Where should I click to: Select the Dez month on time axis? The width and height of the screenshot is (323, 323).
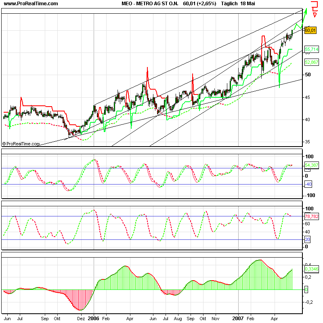(81, 318)
